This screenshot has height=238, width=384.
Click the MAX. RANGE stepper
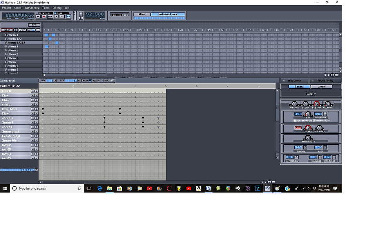[x=334, y=157]
